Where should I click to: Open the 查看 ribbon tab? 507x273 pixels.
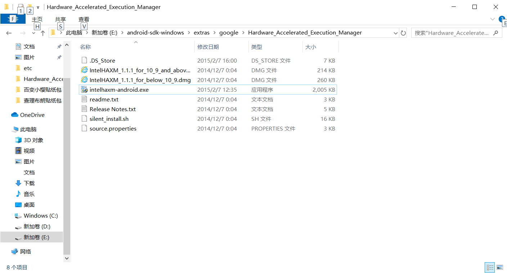pos(84,19)
